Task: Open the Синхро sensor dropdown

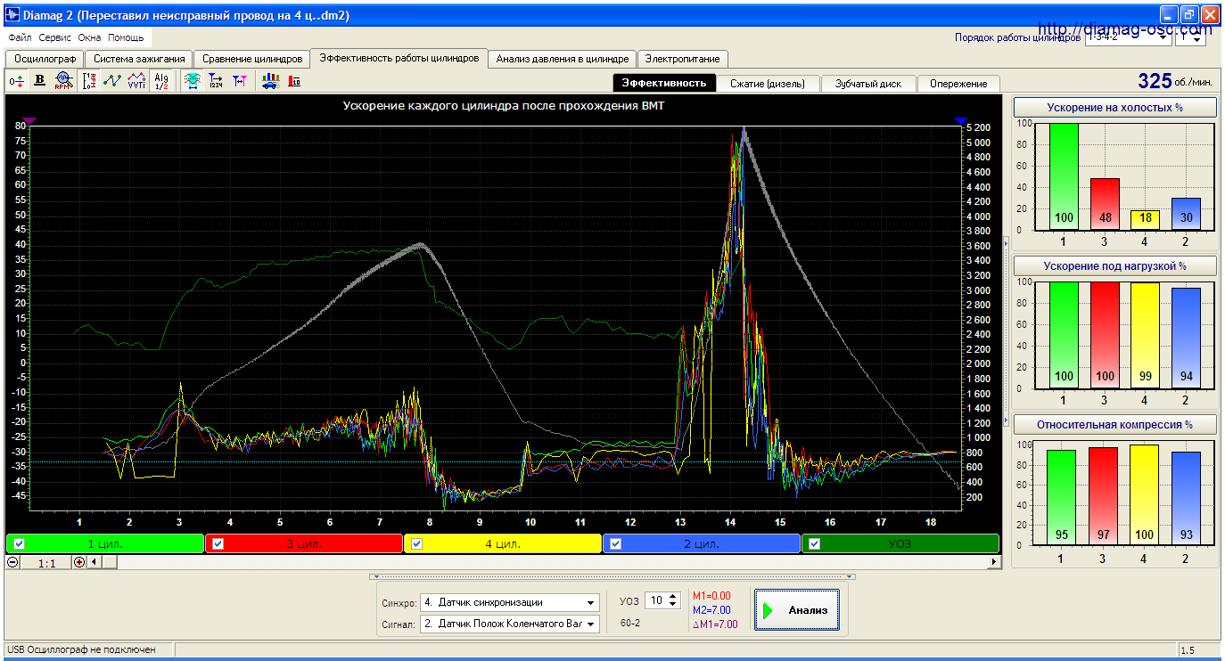Action: [x=590, y=602]
